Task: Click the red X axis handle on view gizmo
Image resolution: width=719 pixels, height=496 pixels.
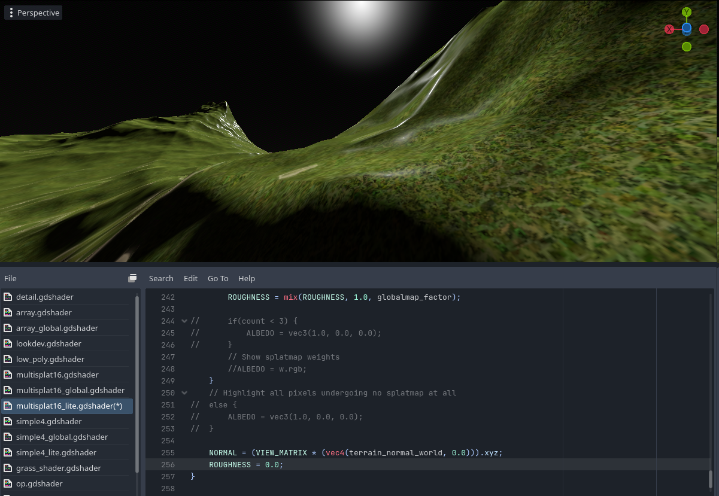Action: (669, 29)
